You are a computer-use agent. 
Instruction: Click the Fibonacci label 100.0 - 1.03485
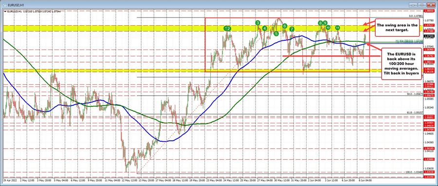coord(414,172)
